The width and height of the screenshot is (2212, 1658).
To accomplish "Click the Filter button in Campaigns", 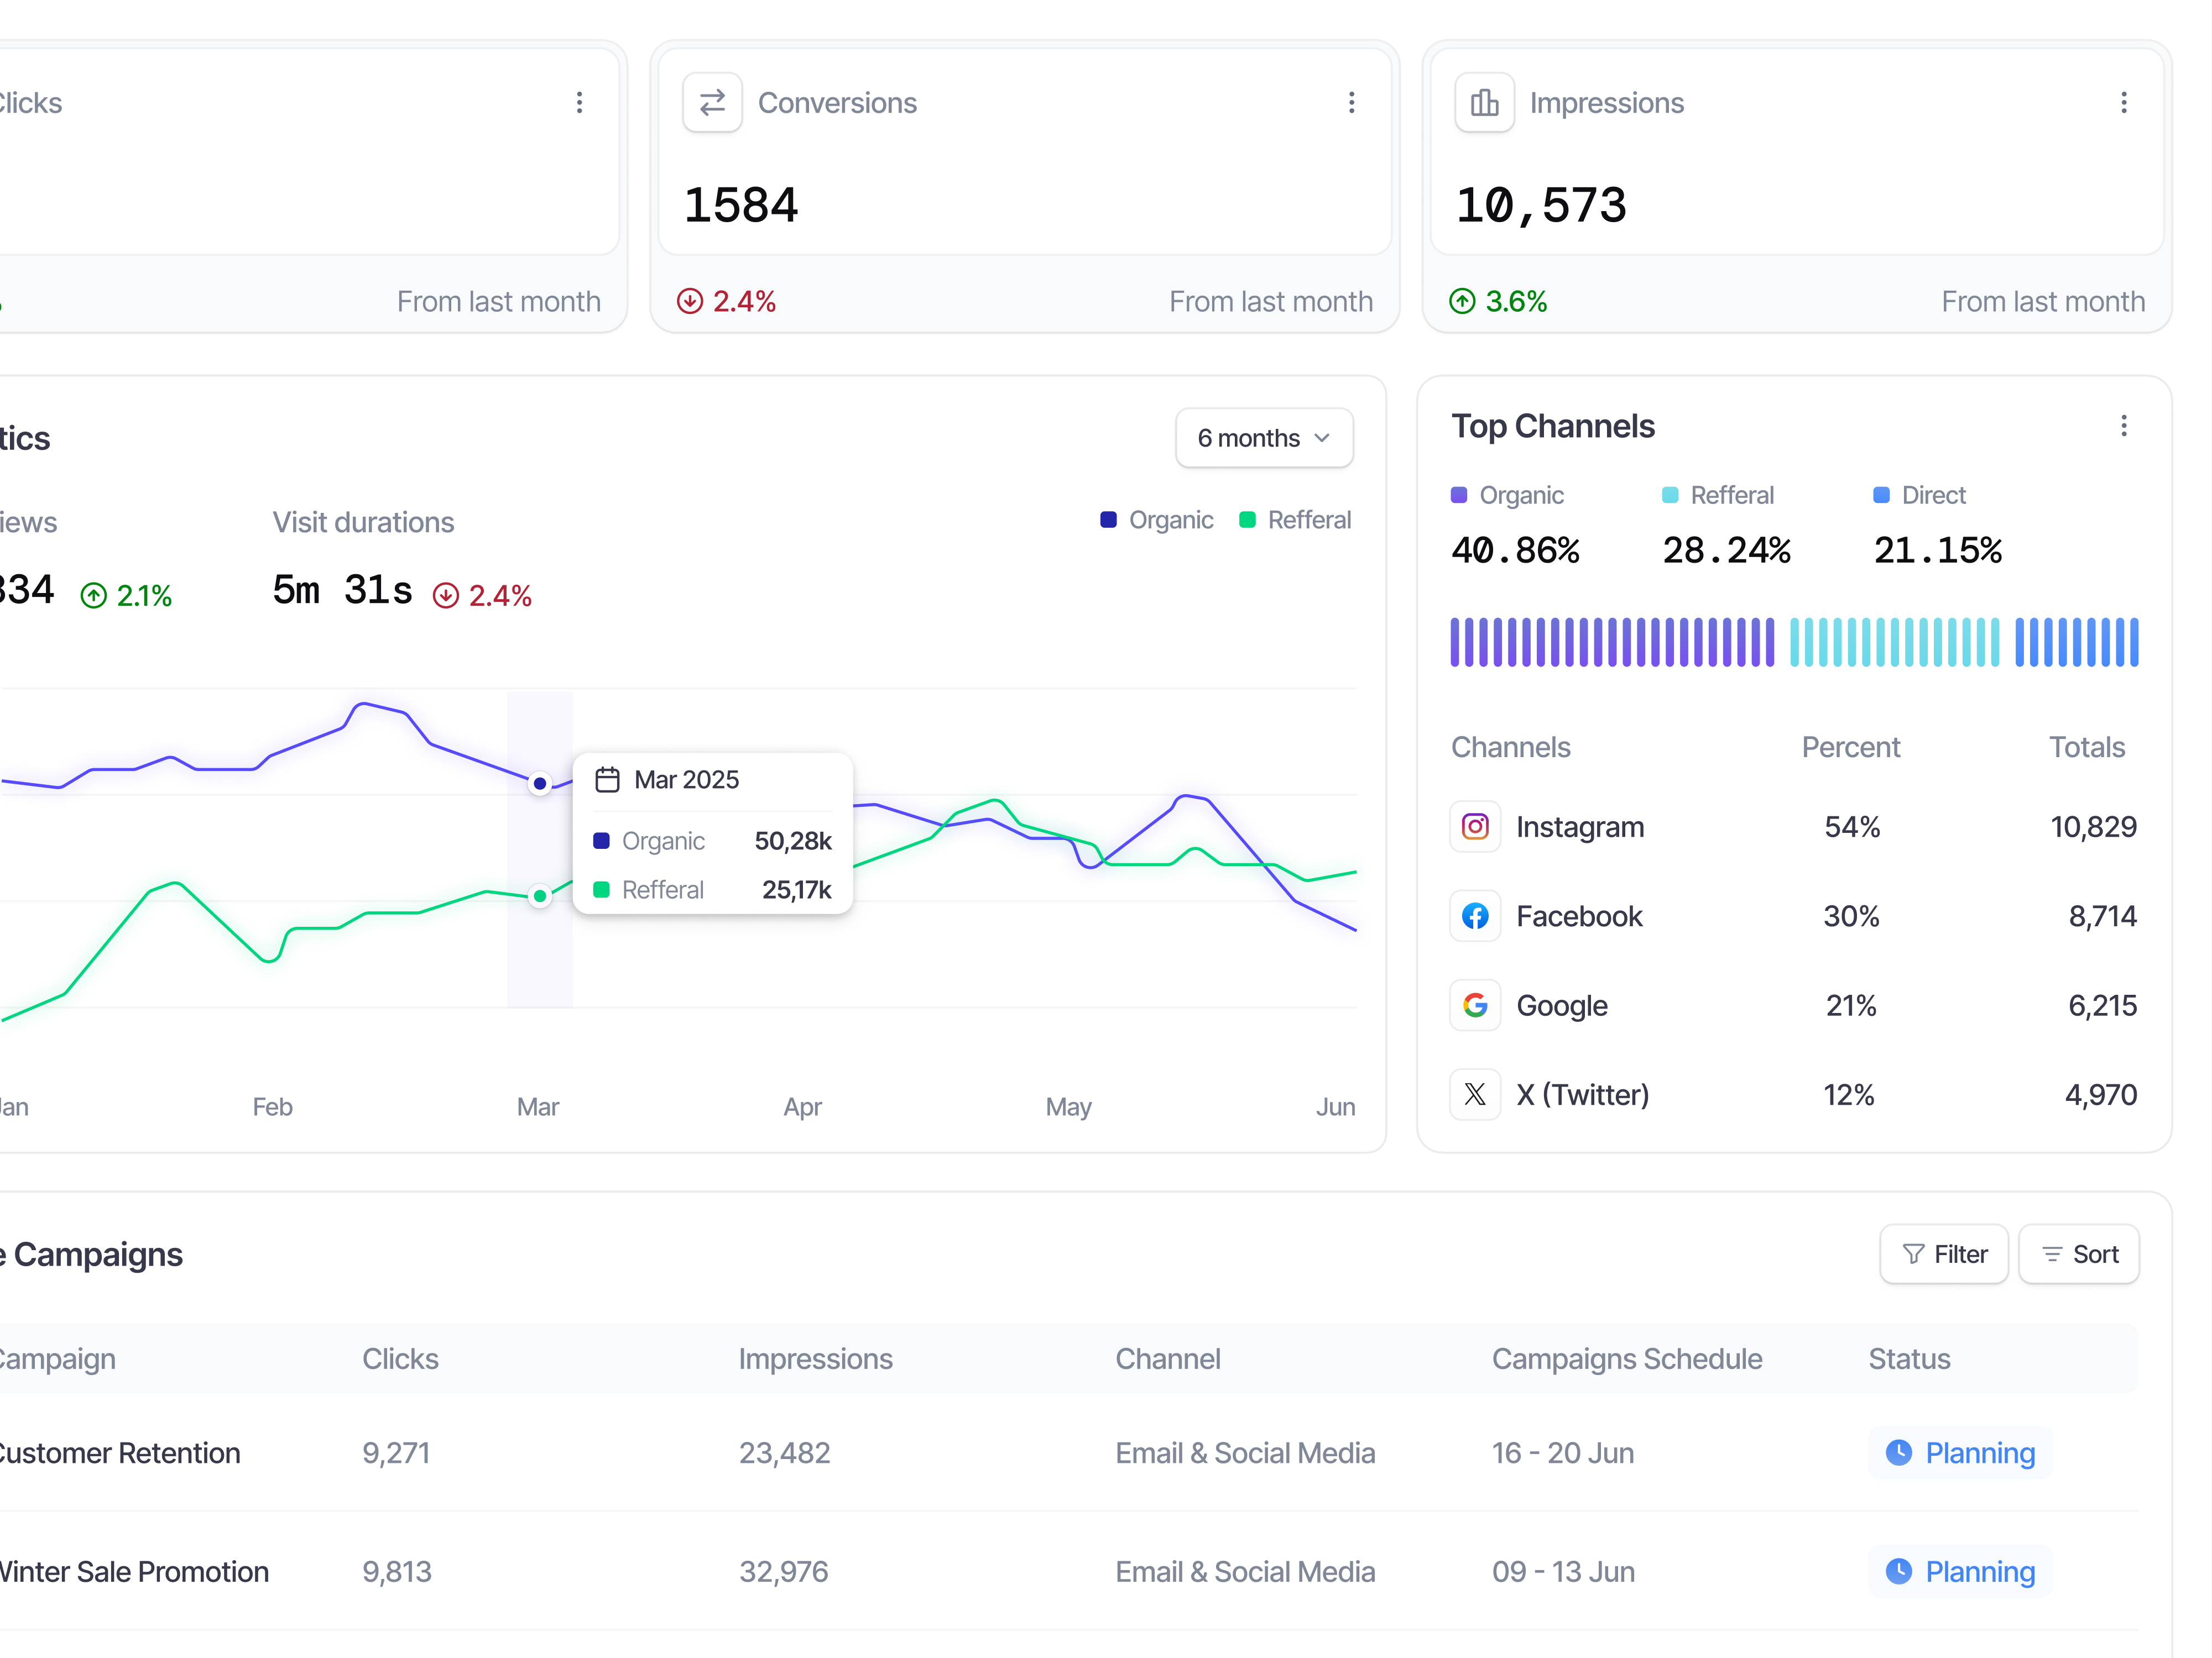I will [1943, 1254].
